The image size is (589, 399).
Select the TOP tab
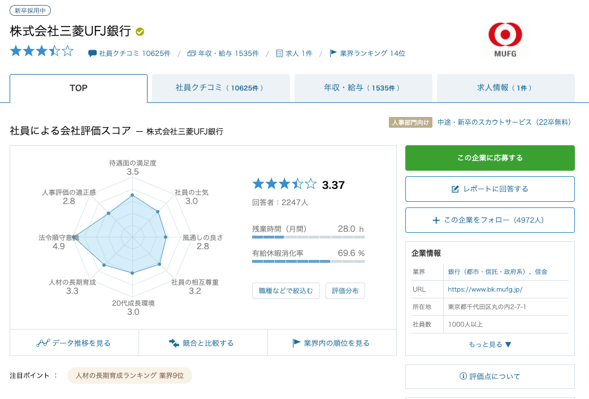click(79, 88)
